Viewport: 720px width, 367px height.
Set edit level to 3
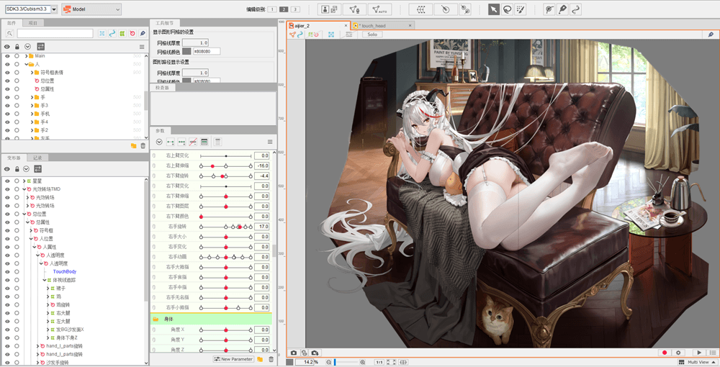295,9
